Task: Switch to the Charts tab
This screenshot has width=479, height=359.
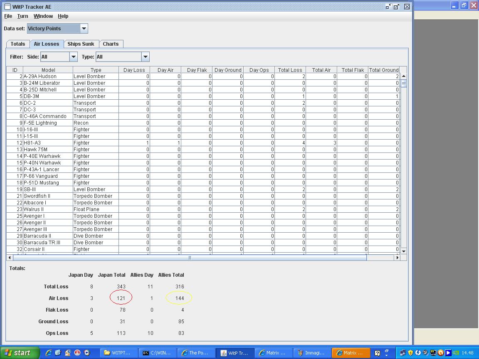Action: [111, 44]
